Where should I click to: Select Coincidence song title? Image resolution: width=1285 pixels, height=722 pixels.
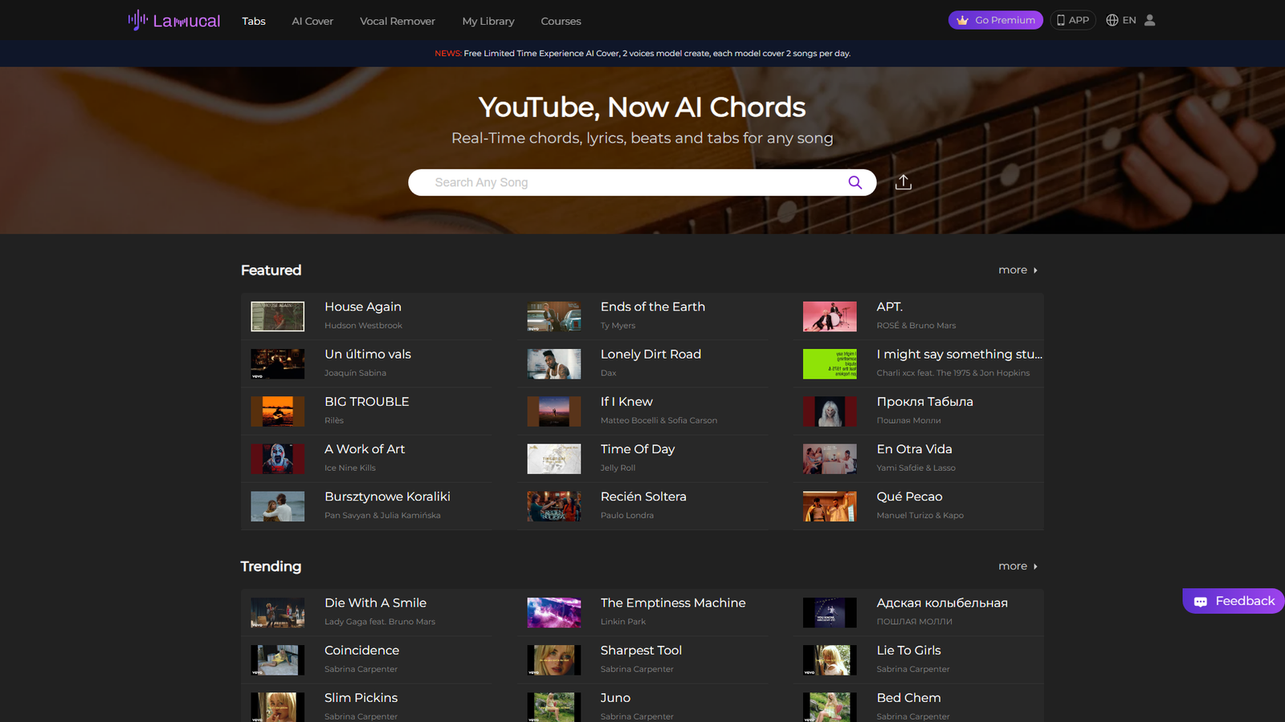[x=362, y=650]
